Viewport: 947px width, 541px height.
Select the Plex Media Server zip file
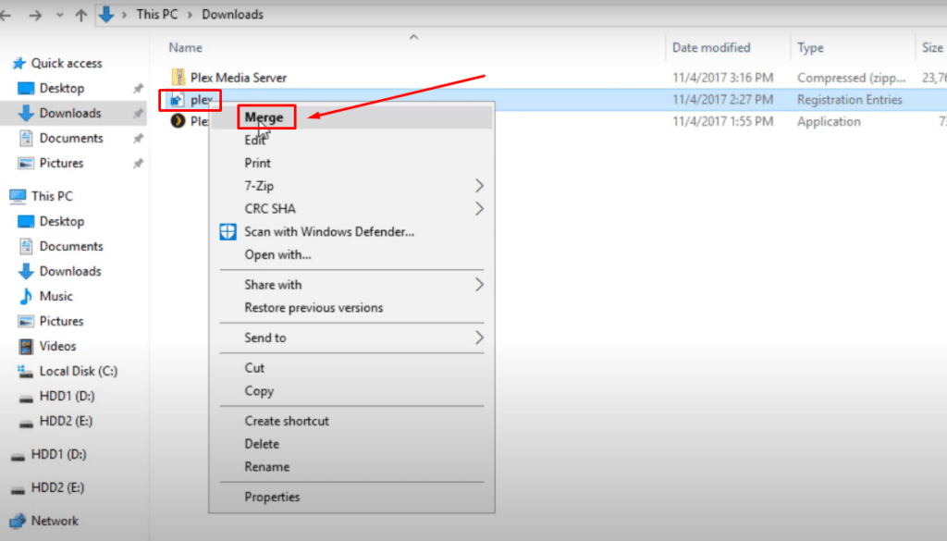coord(239,78)
